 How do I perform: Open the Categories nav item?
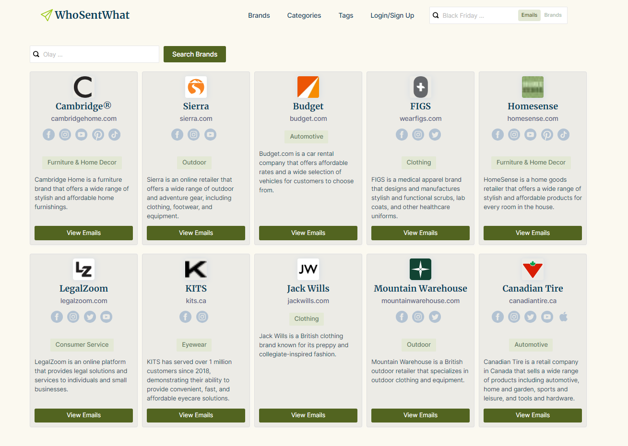304,15
